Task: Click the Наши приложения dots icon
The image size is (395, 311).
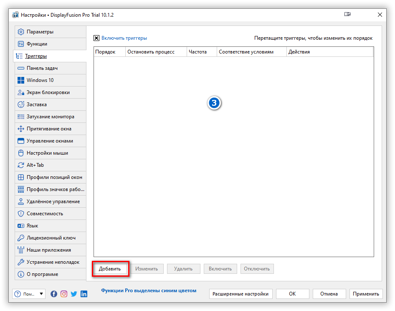Action: pyautogui.click(x=20, y=250)
